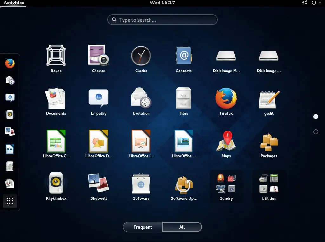Launch LibreOffice Calc

tap(56, 144)
